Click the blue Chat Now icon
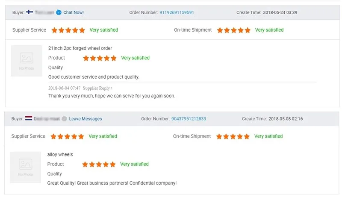This screenshot has width=342, height=197. click(59, 12)
